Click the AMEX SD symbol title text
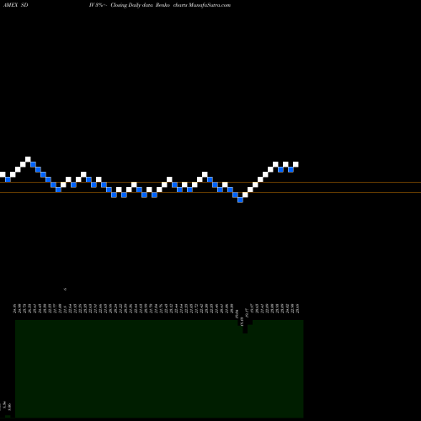The image size is (421, 421). (16, 5)
